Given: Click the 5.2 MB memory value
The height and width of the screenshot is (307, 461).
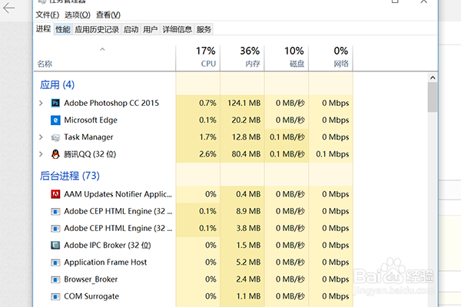Looking at the screenshot, I should tap(248, 262).
